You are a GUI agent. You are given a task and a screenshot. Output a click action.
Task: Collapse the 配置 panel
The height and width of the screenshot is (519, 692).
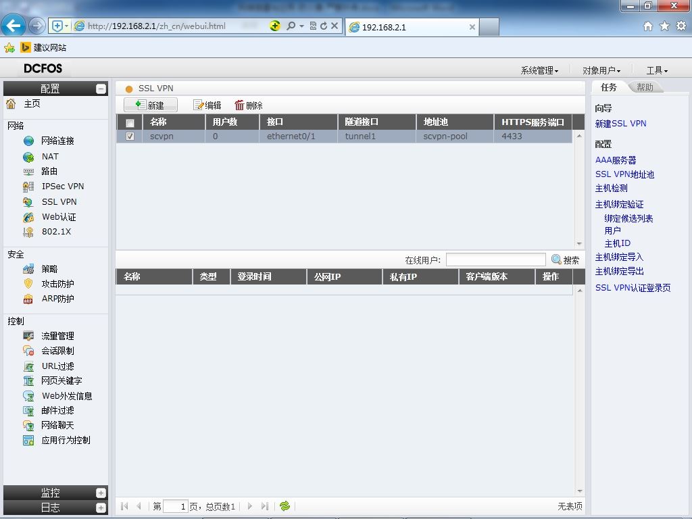pos(101,89)
